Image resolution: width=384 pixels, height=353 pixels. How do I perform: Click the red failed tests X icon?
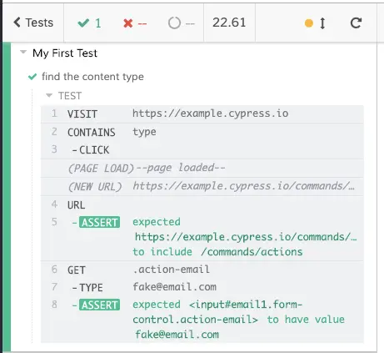point(128,23)
